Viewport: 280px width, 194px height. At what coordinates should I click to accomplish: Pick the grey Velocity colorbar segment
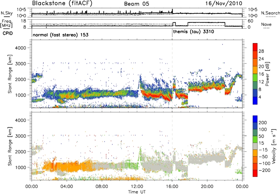[255, 146]
